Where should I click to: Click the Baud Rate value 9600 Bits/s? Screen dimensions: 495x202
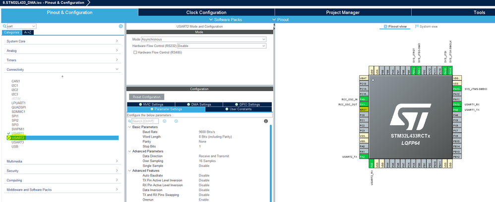click(x=207, y=132)
